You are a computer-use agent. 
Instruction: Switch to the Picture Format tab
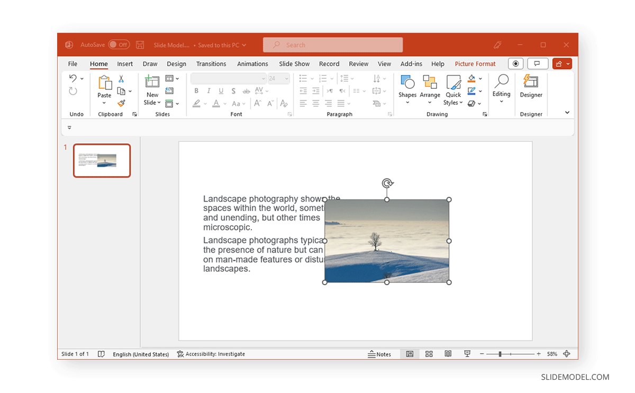[475, 63]
